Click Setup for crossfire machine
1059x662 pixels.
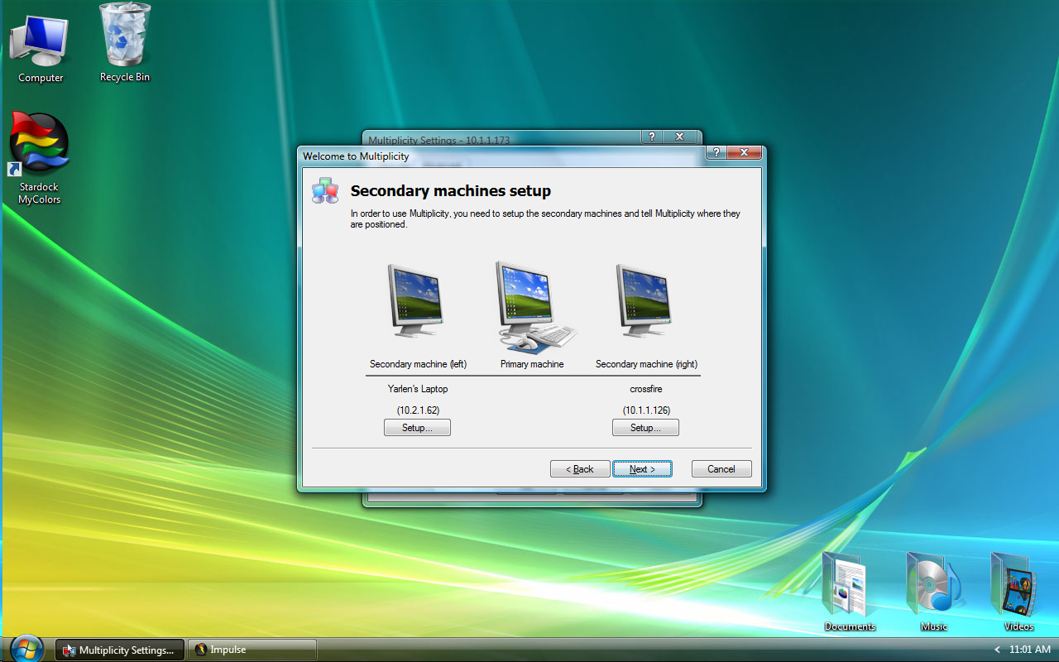tap(645, 428)
